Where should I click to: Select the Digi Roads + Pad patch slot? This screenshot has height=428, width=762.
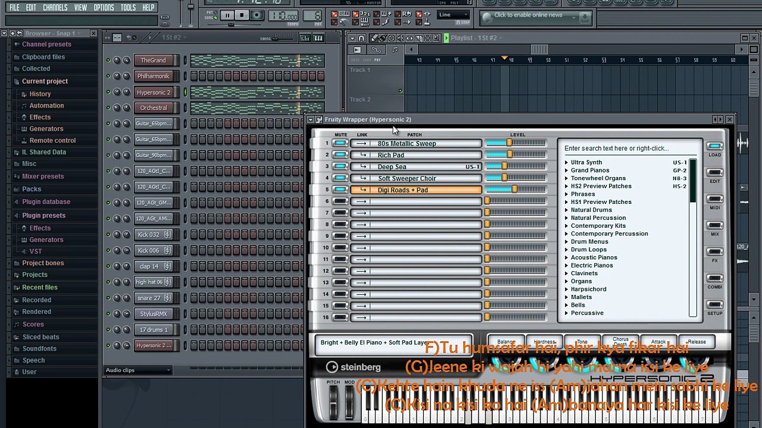pyautogui.click(x=416, y=190)
